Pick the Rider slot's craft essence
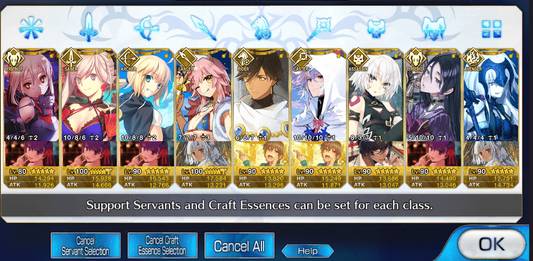 pos(261,154)
